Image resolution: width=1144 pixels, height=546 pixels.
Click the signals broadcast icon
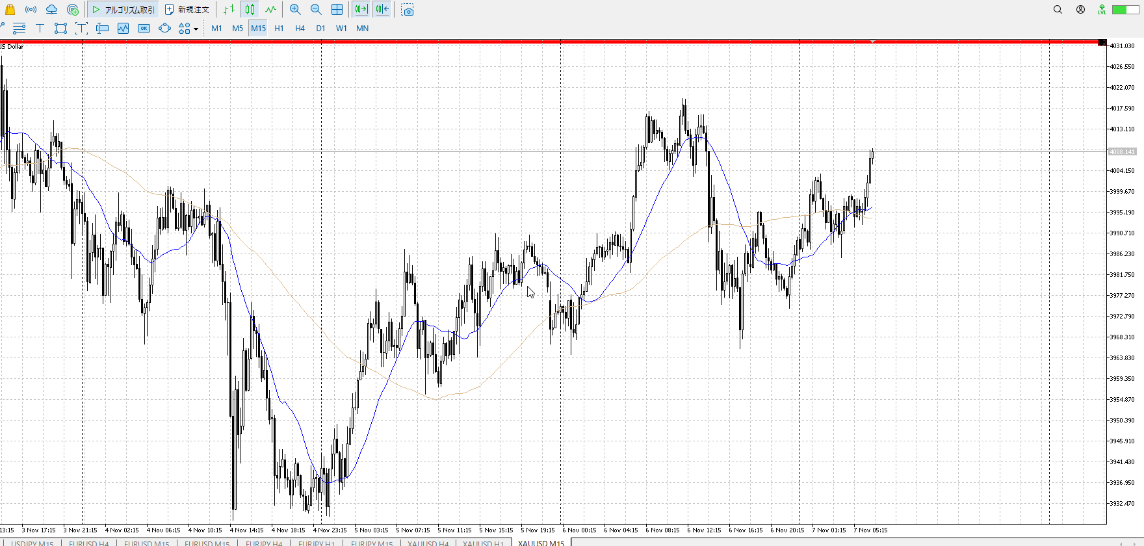pyautogui.click(x=31, y=10)
